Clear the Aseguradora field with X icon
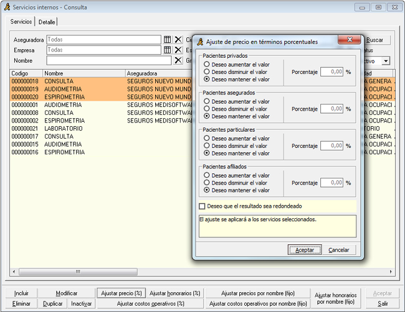The width and height of the screenshot is (405, 312). tap(178, 39)
